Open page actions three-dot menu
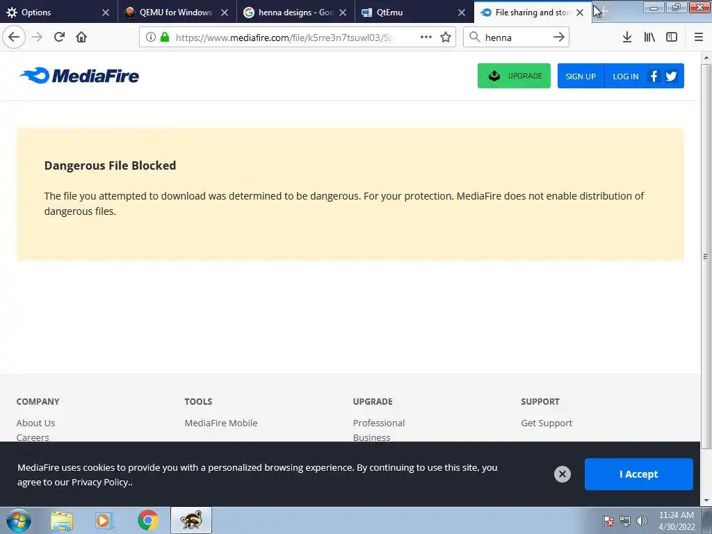The width and height of the screenshot is (712, 534). (426, 37)
